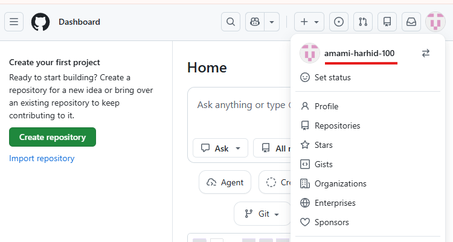Open the Repositories icon in header
The height and width of the screenshot is (242, 453).
click(x=387, y=22)
